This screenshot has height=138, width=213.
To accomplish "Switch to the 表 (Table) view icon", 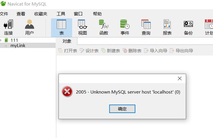I will click(x=61, y=27).
